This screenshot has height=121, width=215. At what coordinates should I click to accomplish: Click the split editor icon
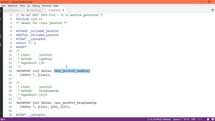(x=213, y=10)
